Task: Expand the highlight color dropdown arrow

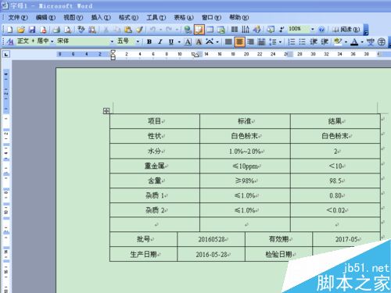Action: 346,41
